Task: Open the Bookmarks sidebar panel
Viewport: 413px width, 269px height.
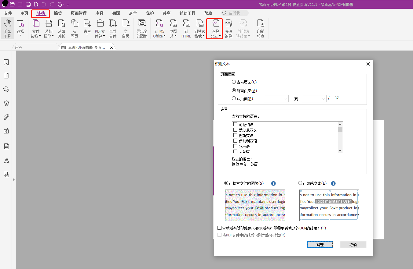Action: (x=6, y=62)
